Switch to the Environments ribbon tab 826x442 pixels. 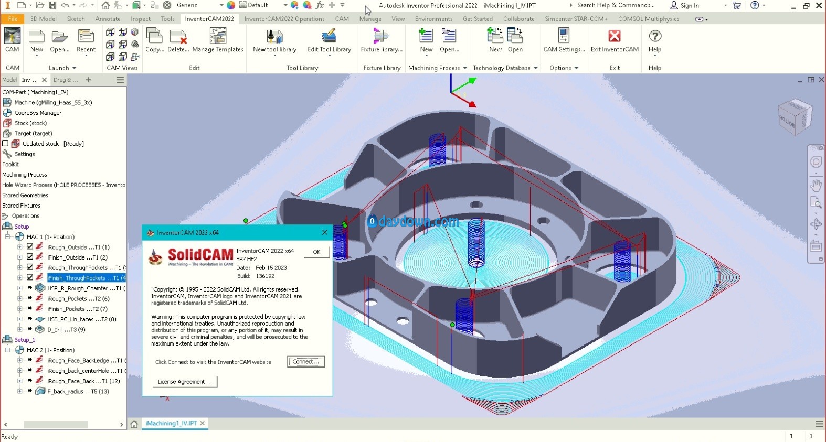[x=433, y=19]
